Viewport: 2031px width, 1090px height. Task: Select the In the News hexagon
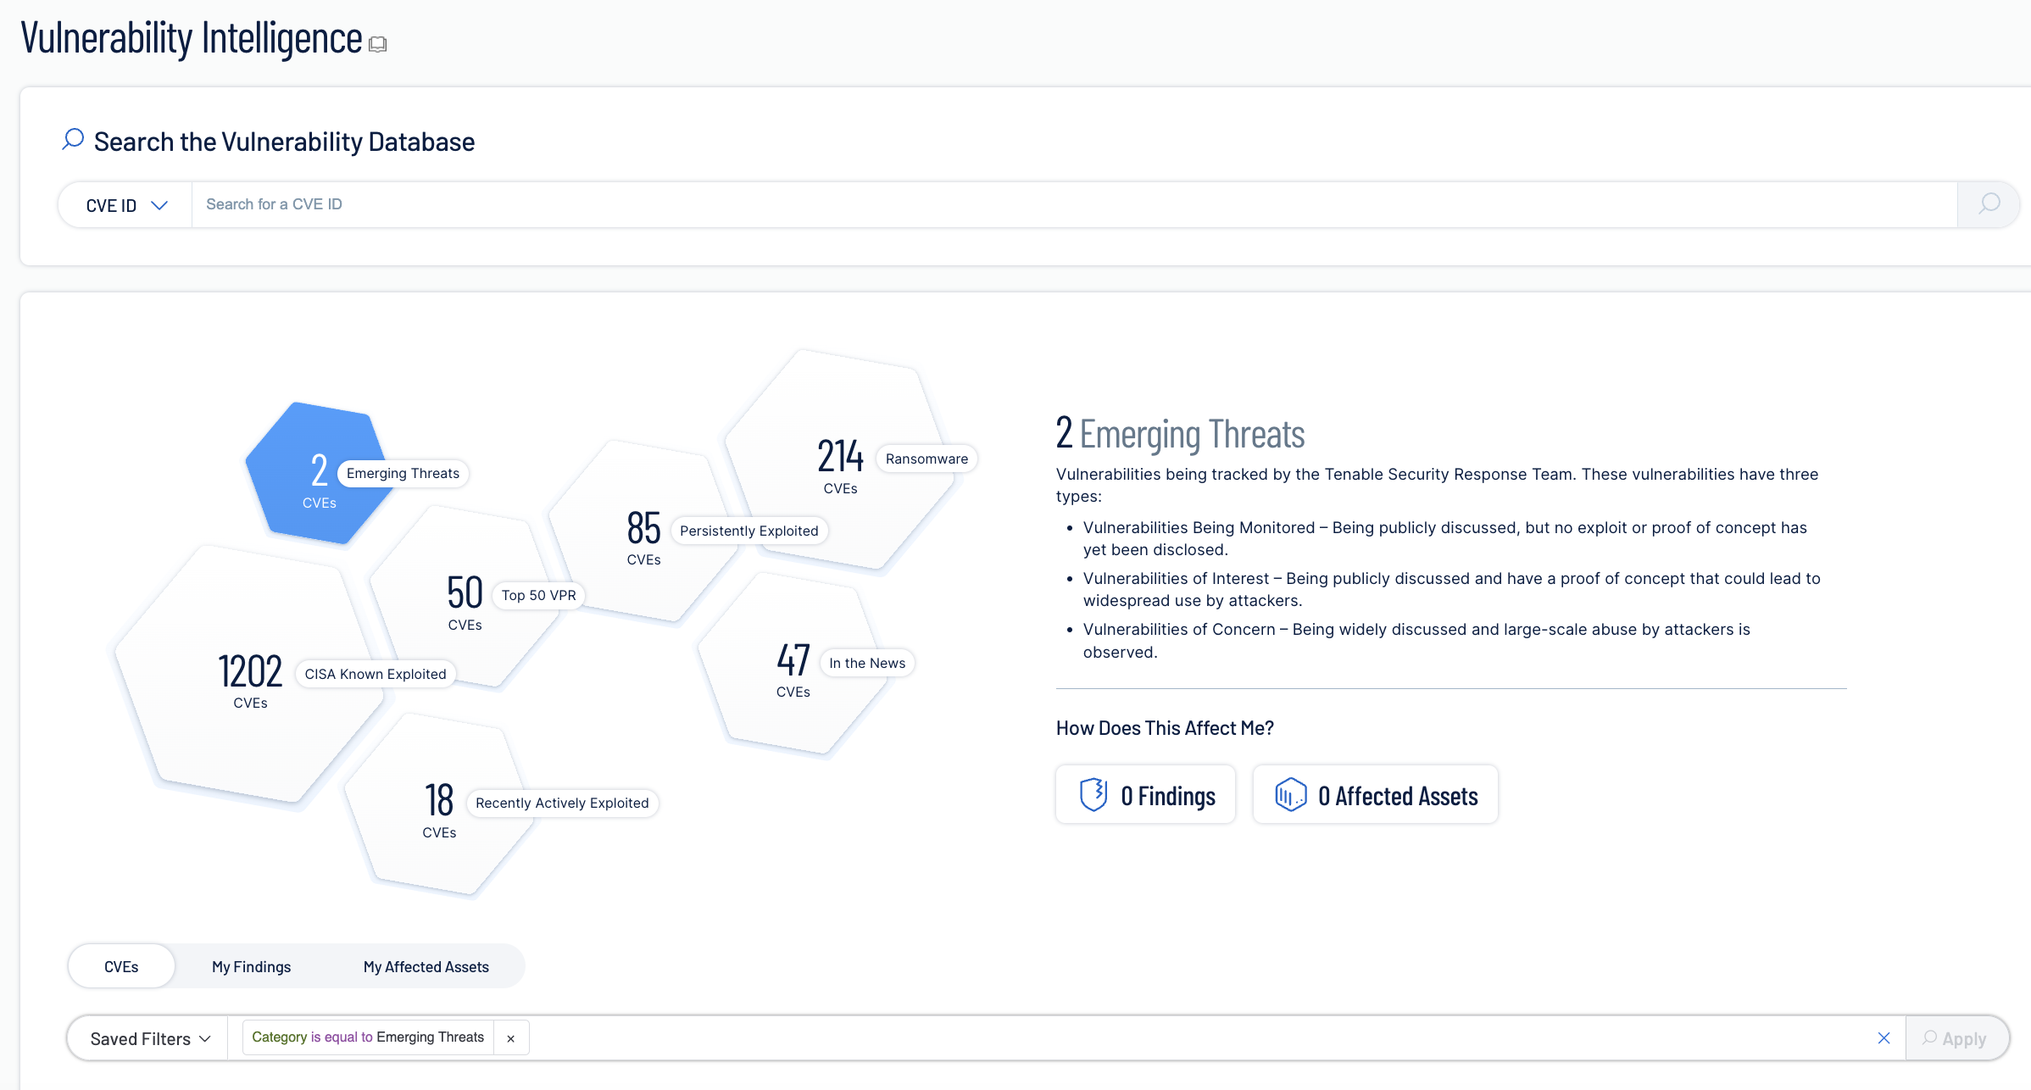click(x=793, y=665)
